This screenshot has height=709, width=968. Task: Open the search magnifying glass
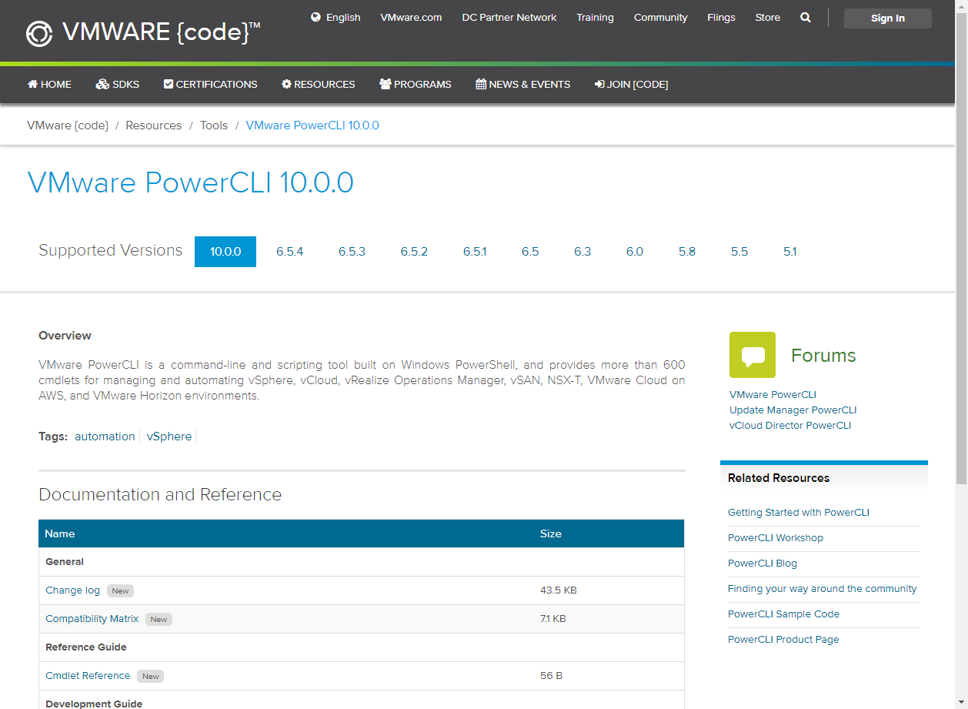tap(805, 17)
